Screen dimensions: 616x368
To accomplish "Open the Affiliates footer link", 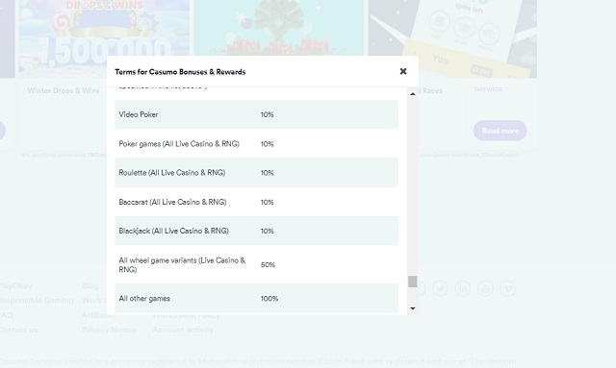I will tap(98, 315).
